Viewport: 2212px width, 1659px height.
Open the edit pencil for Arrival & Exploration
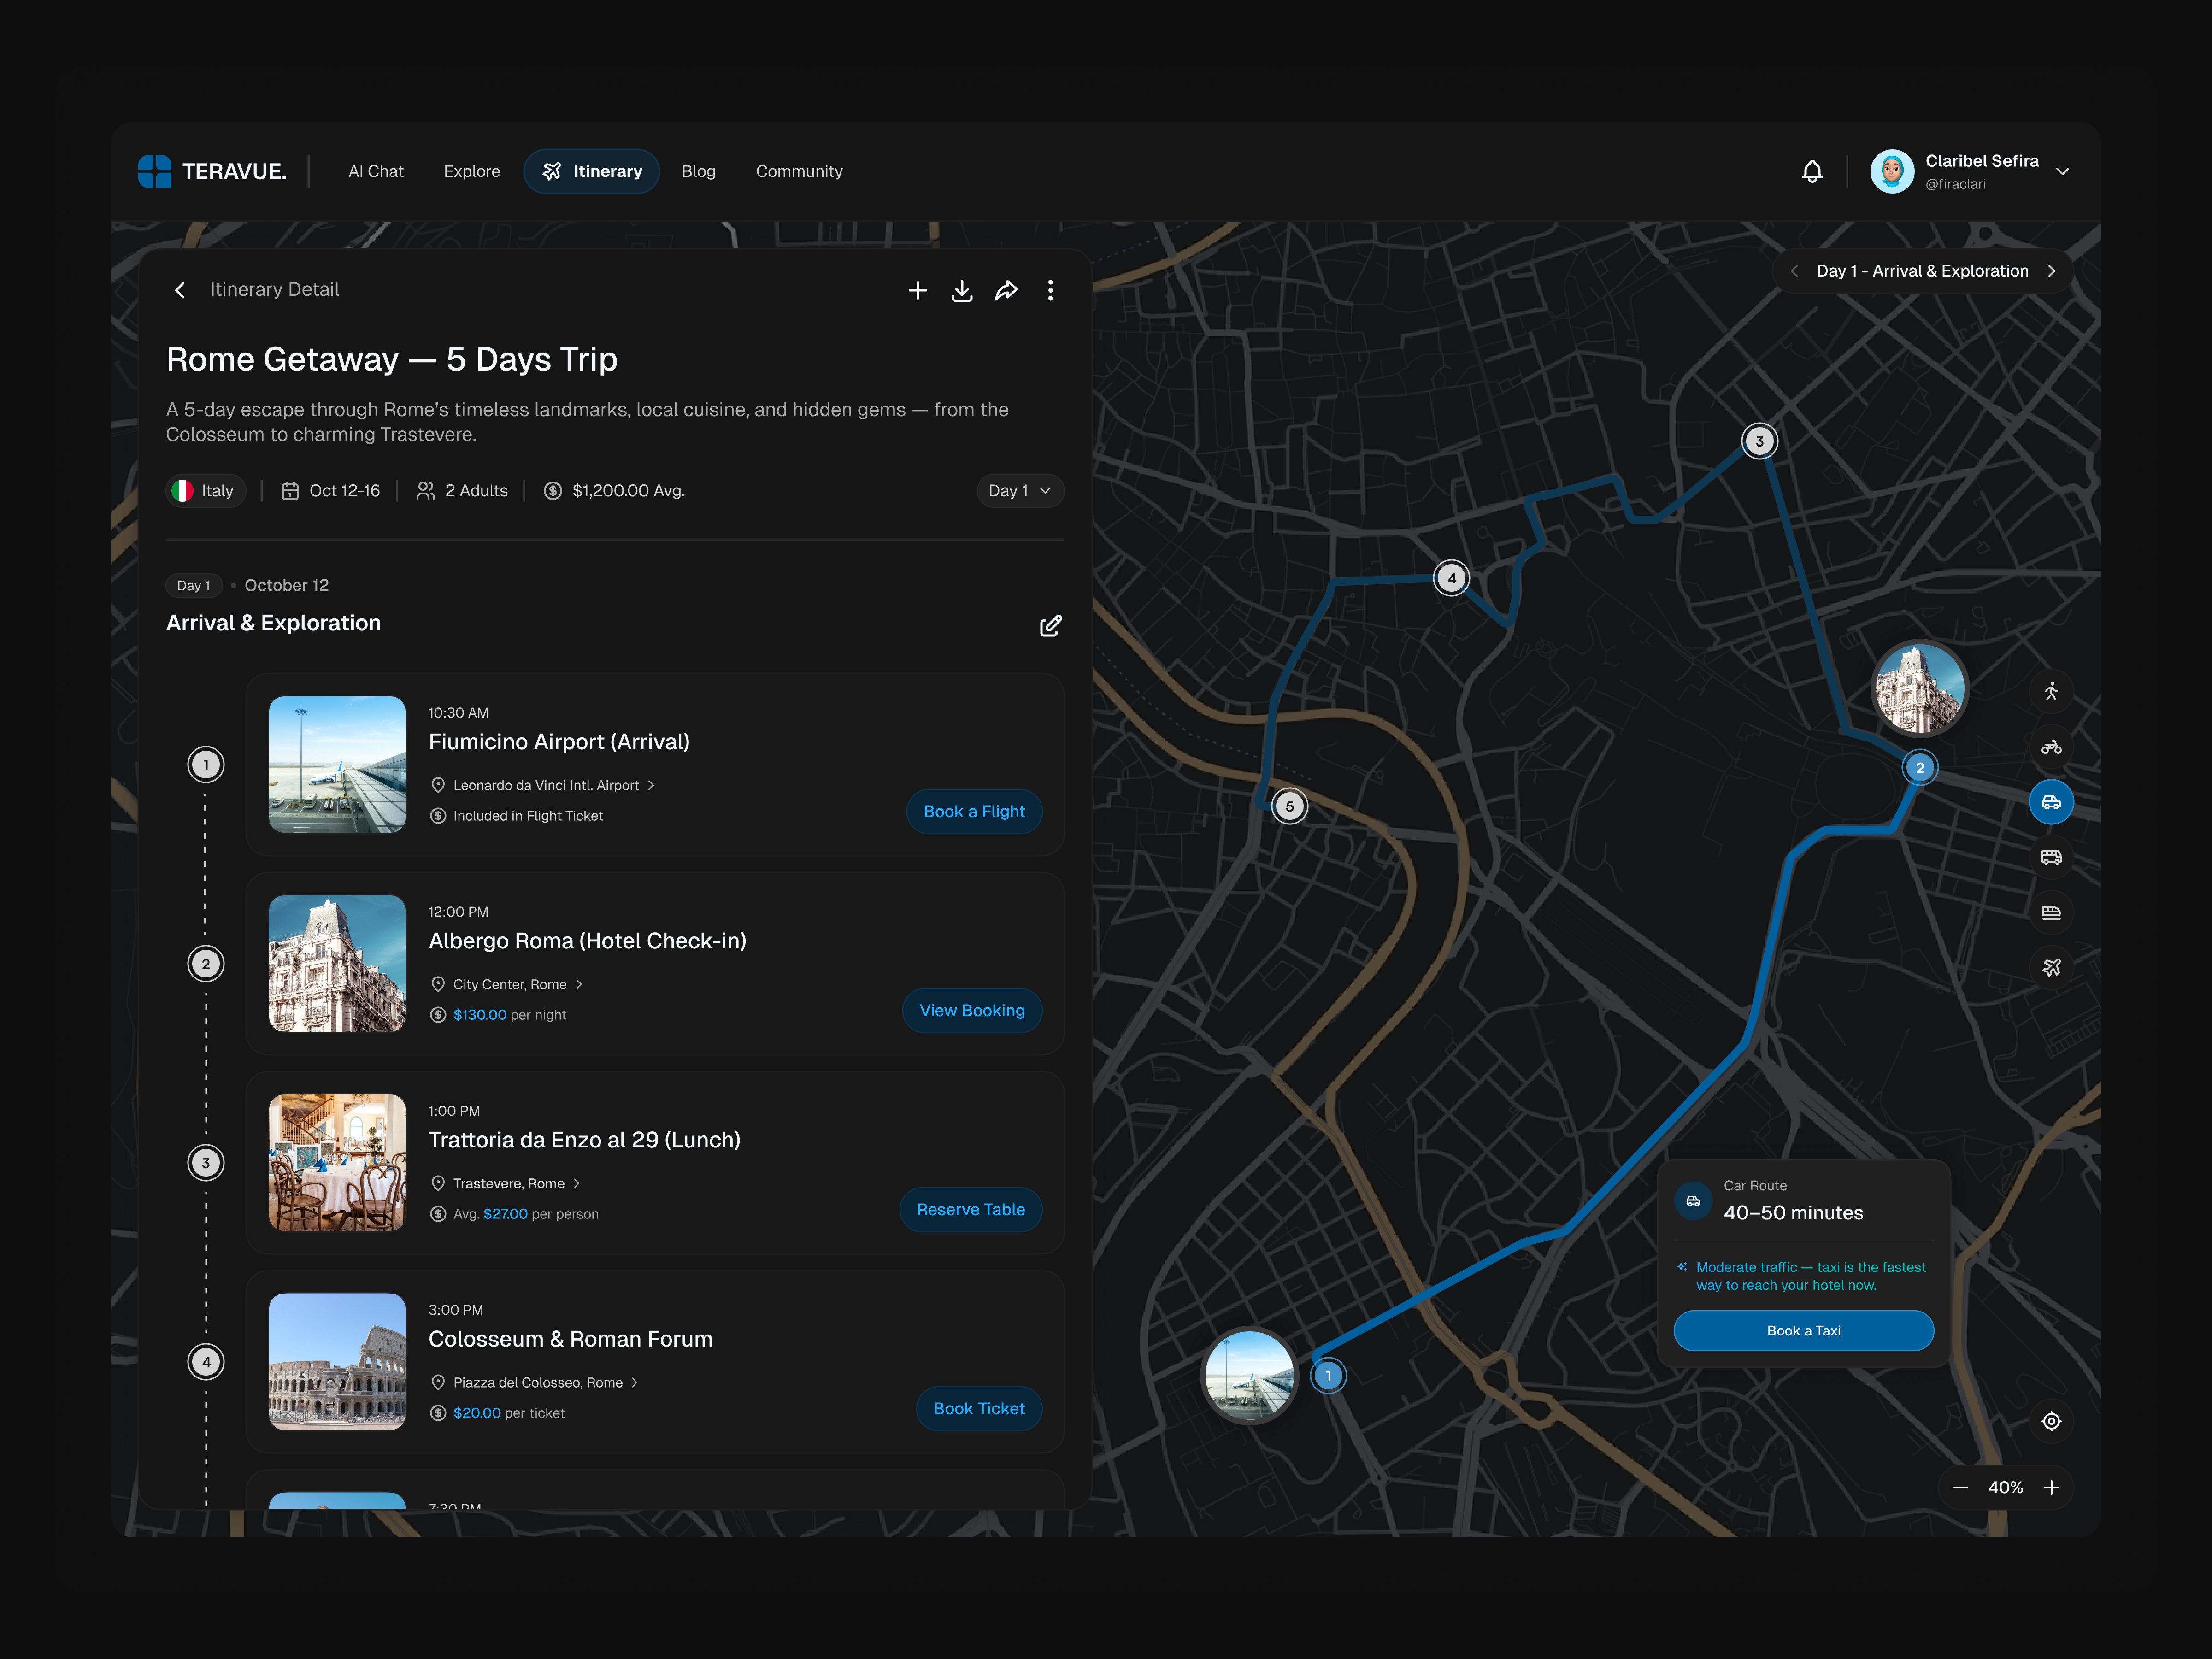[x=1051, y=625]
